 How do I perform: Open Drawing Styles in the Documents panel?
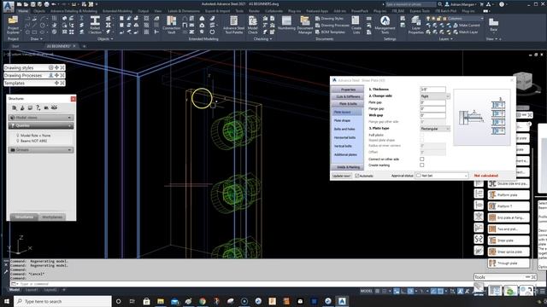tap(329, 19)
